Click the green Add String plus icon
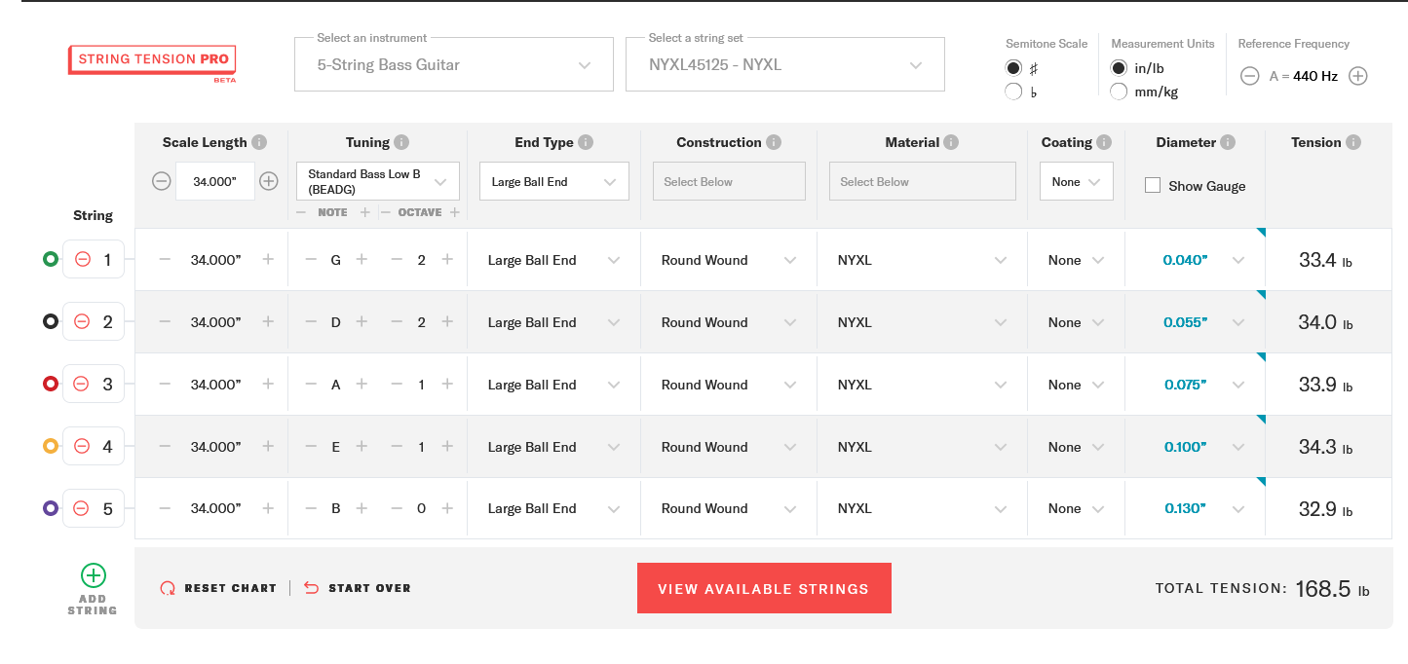This screenshot has width=1408, height=664. (93, 575)
